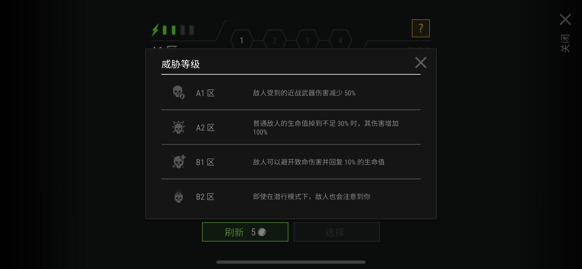Click the 选择 select button
Viewport: 582px width, 269px height.
coord(337,232)
